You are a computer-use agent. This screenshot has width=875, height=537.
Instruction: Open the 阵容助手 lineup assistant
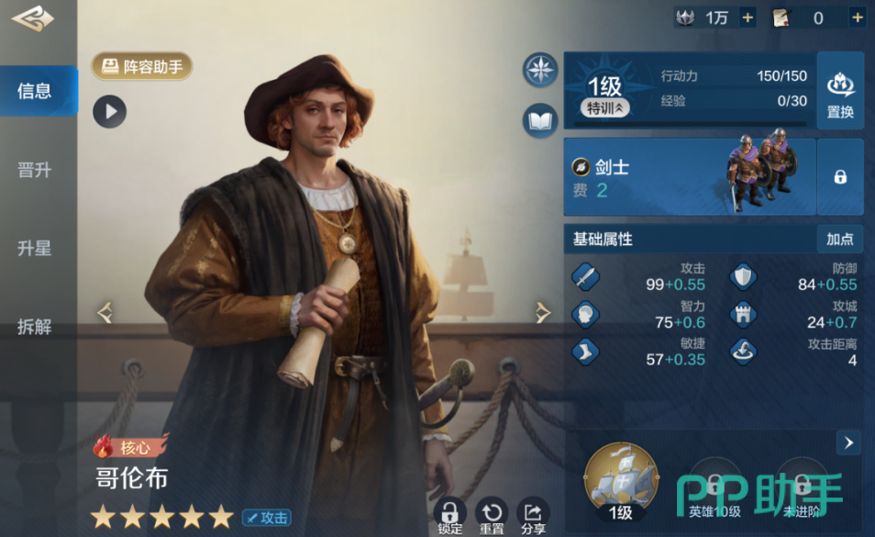click(x=142, y=66)
